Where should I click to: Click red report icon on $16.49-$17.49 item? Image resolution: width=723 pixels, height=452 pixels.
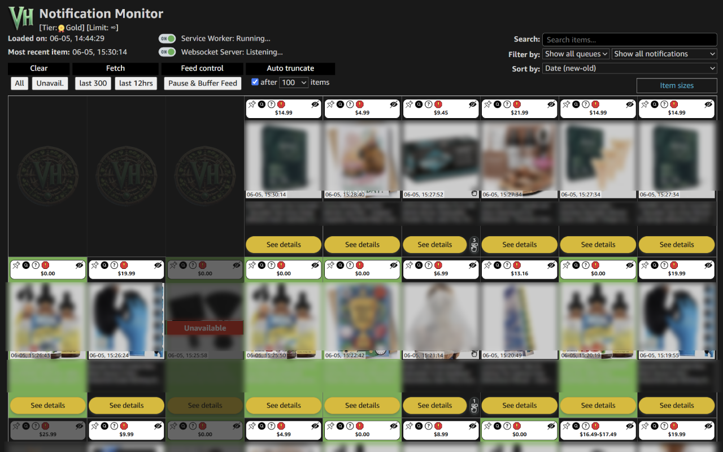[x=595, y=426]
